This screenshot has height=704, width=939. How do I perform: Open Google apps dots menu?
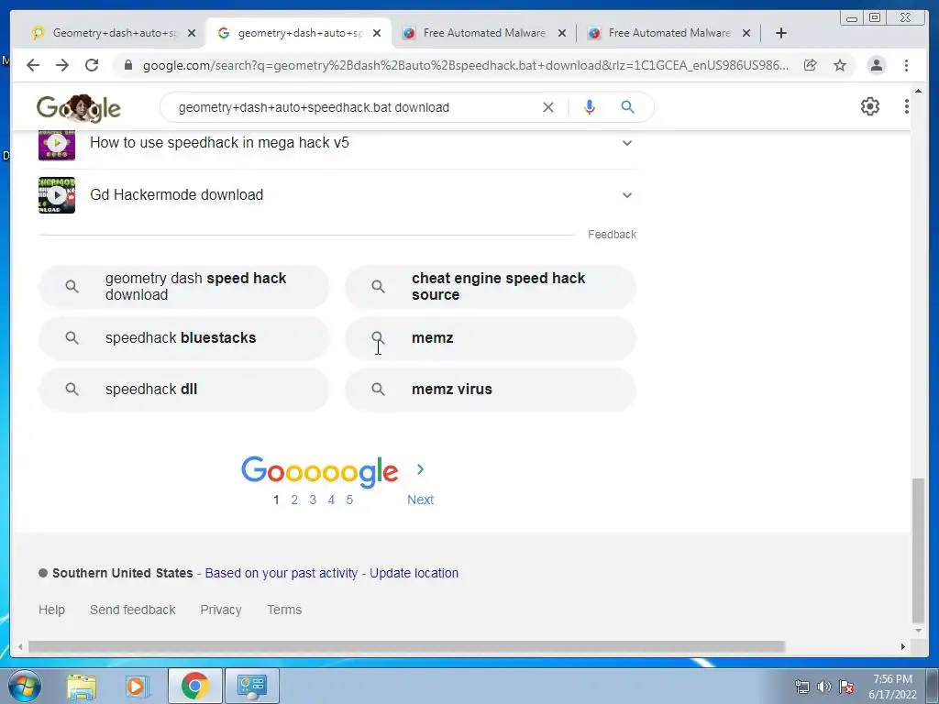[907, 106]
